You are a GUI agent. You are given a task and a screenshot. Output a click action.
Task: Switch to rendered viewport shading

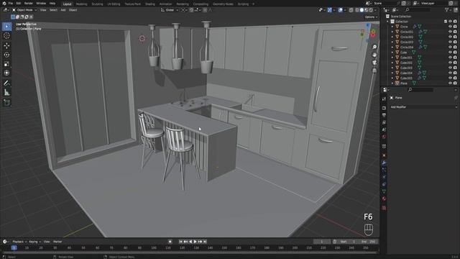coord(371,10)
